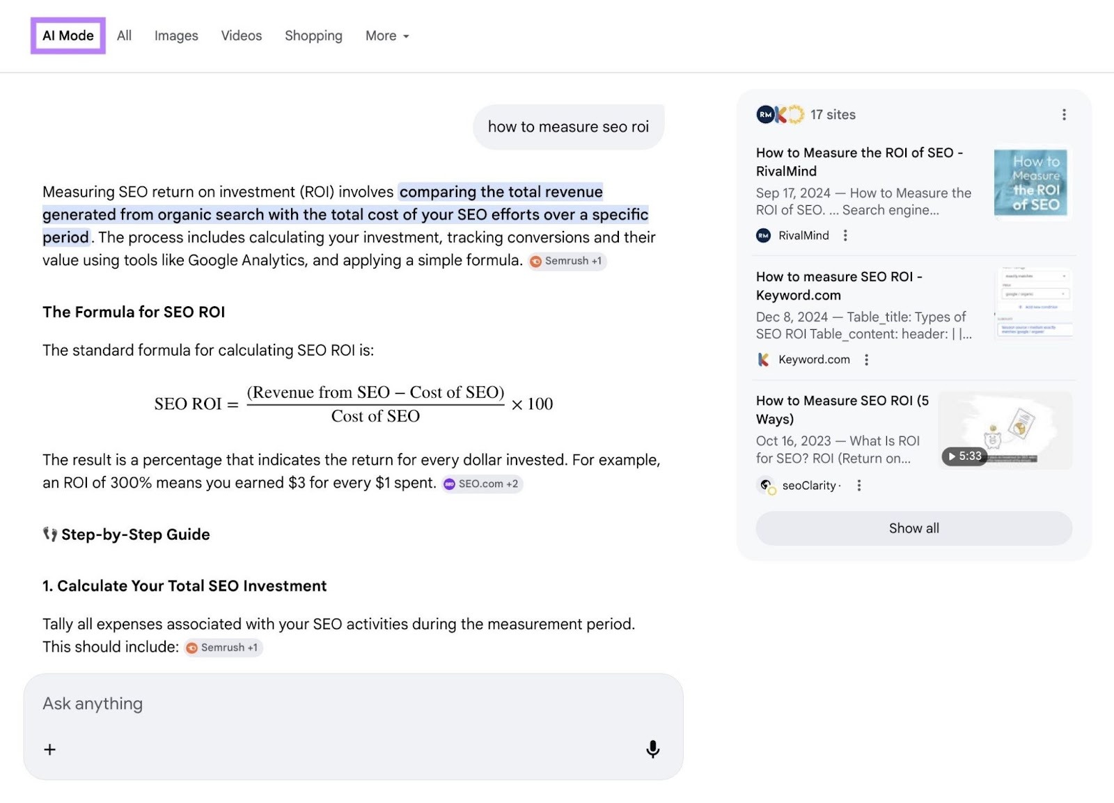The image size is (1114, 803).
Task: Click the RivalMind favicon under the first source
Action: pos(764,235)
